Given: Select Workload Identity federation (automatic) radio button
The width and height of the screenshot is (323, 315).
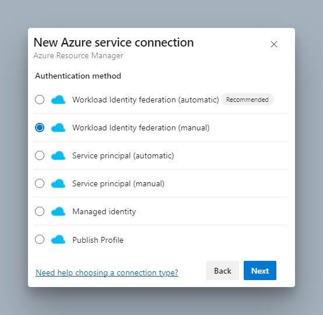Looking at the screenshot, I should [x=40, y=100].
